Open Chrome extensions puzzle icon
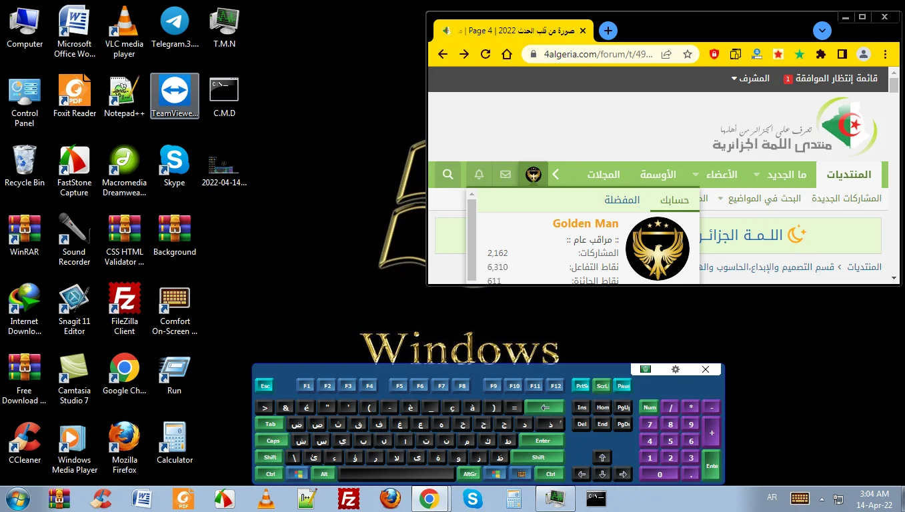 tap(821, 55)
